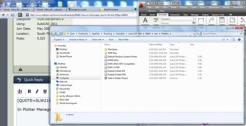The image size is (246, 126).
Task: Open the AutoCAD Format menu
Action: (x=184, y=7)
